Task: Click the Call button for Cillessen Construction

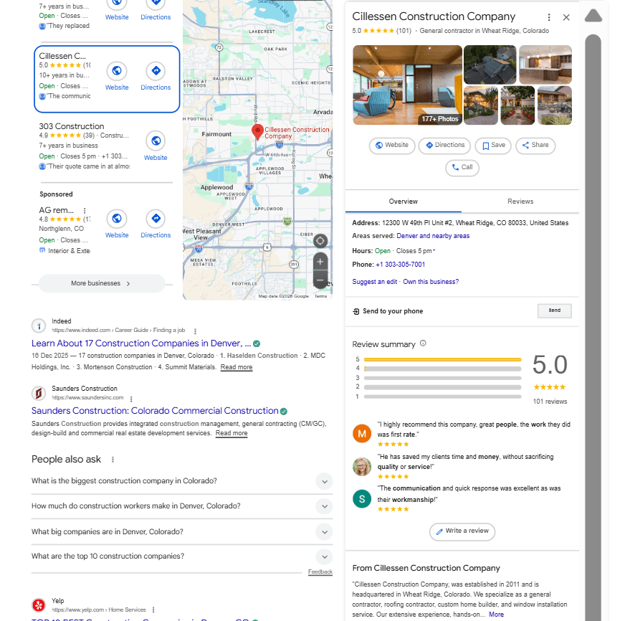Action: click(462, 167)
